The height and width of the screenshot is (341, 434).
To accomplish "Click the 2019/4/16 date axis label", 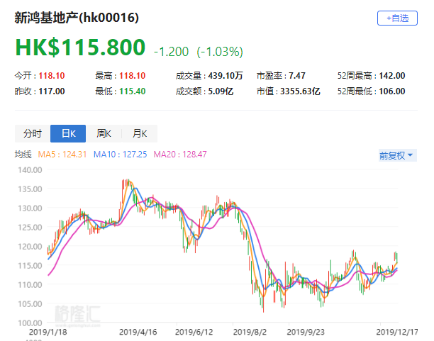I will tap(137, 331).
